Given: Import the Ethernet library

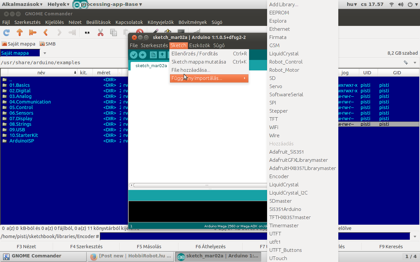Looking at the screenshot, I should click(303, 29).
